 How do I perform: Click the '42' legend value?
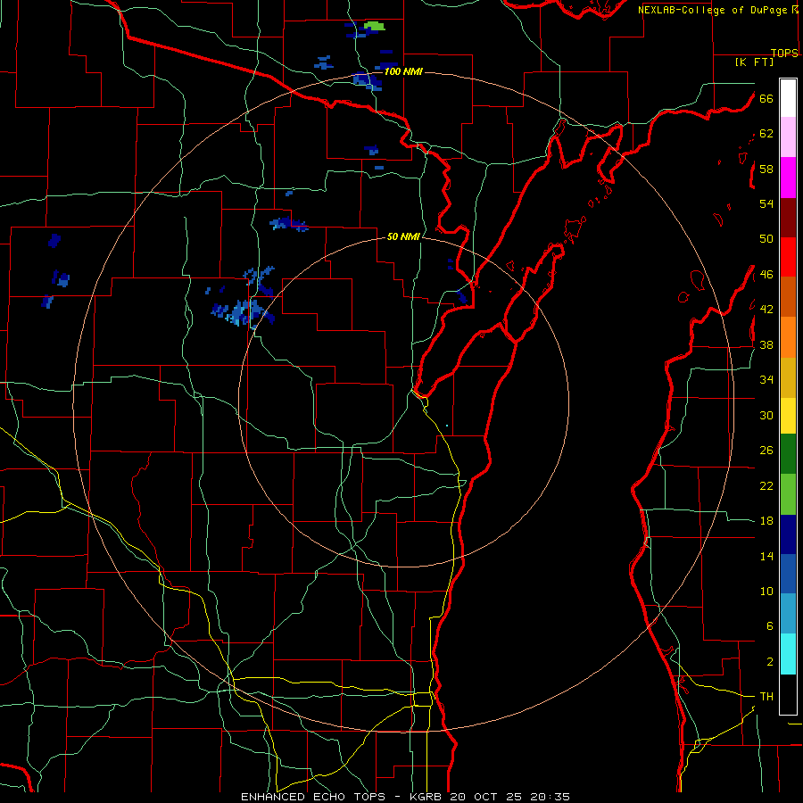tap(766, 310)
